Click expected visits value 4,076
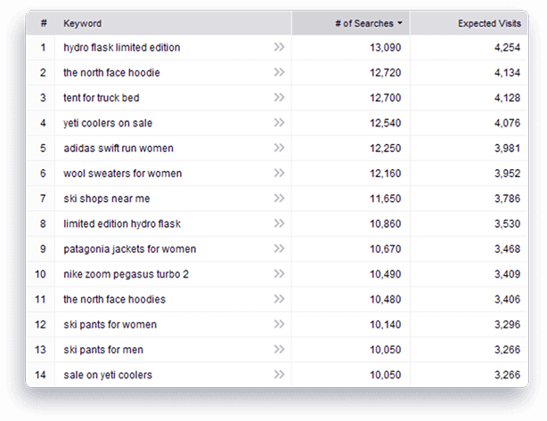547x421 pixels. [507, 123]
